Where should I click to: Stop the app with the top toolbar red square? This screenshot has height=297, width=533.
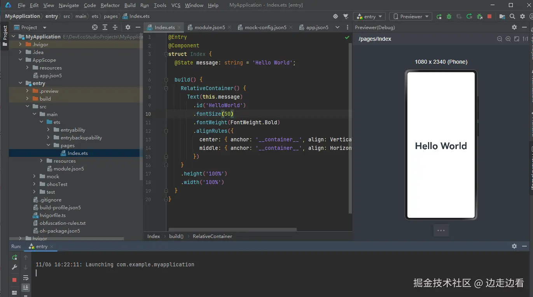tap(489, 16)
